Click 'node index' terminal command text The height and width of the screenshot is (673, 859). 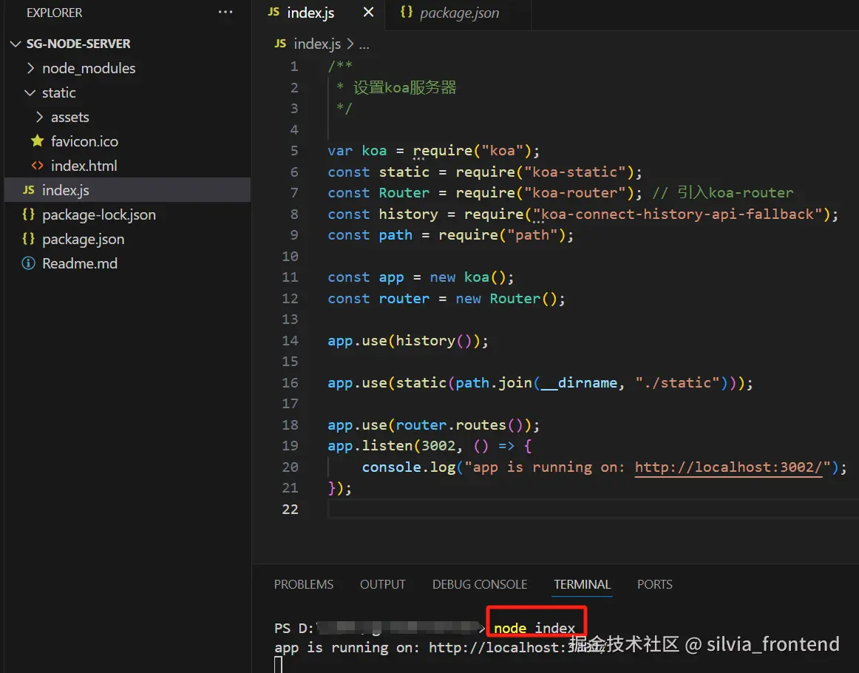tap(534, 627)
